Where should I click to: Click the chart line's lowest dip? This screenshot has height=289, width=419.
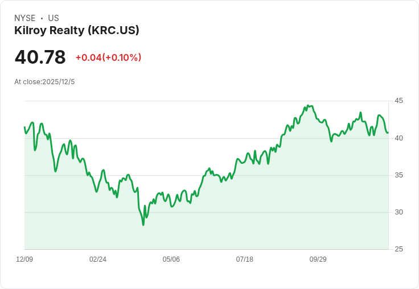tap(143, 225)
